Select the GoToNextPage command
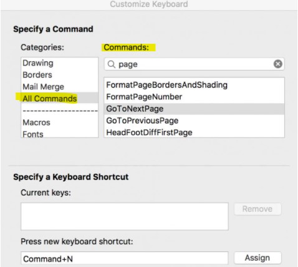 (194, 109)
